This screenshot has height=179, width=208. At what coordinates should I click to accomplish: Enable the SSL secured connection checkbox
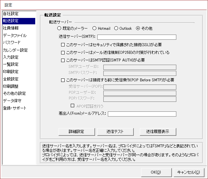point(63,45)
